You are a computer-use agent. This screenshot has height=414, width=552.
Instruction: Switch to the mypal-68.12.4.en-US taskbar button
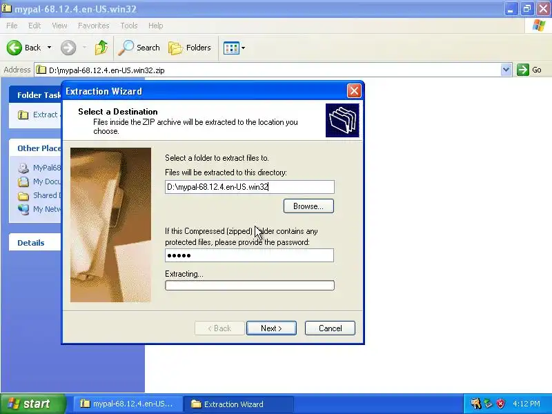[128, 404]
